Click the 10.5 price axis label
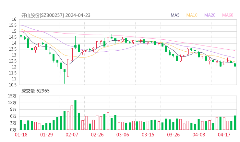Viewport: 240px width, 142px height. coord(13,85)
